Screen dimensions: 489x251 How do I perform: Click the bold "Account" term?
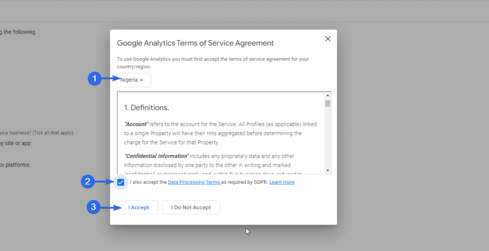136,124
